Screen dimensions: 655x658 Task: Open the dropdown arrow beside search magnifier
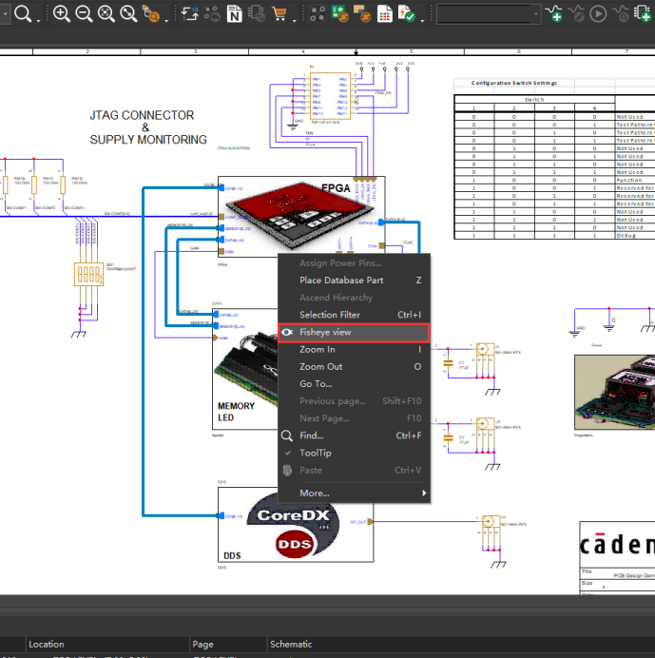coord(38,20)
